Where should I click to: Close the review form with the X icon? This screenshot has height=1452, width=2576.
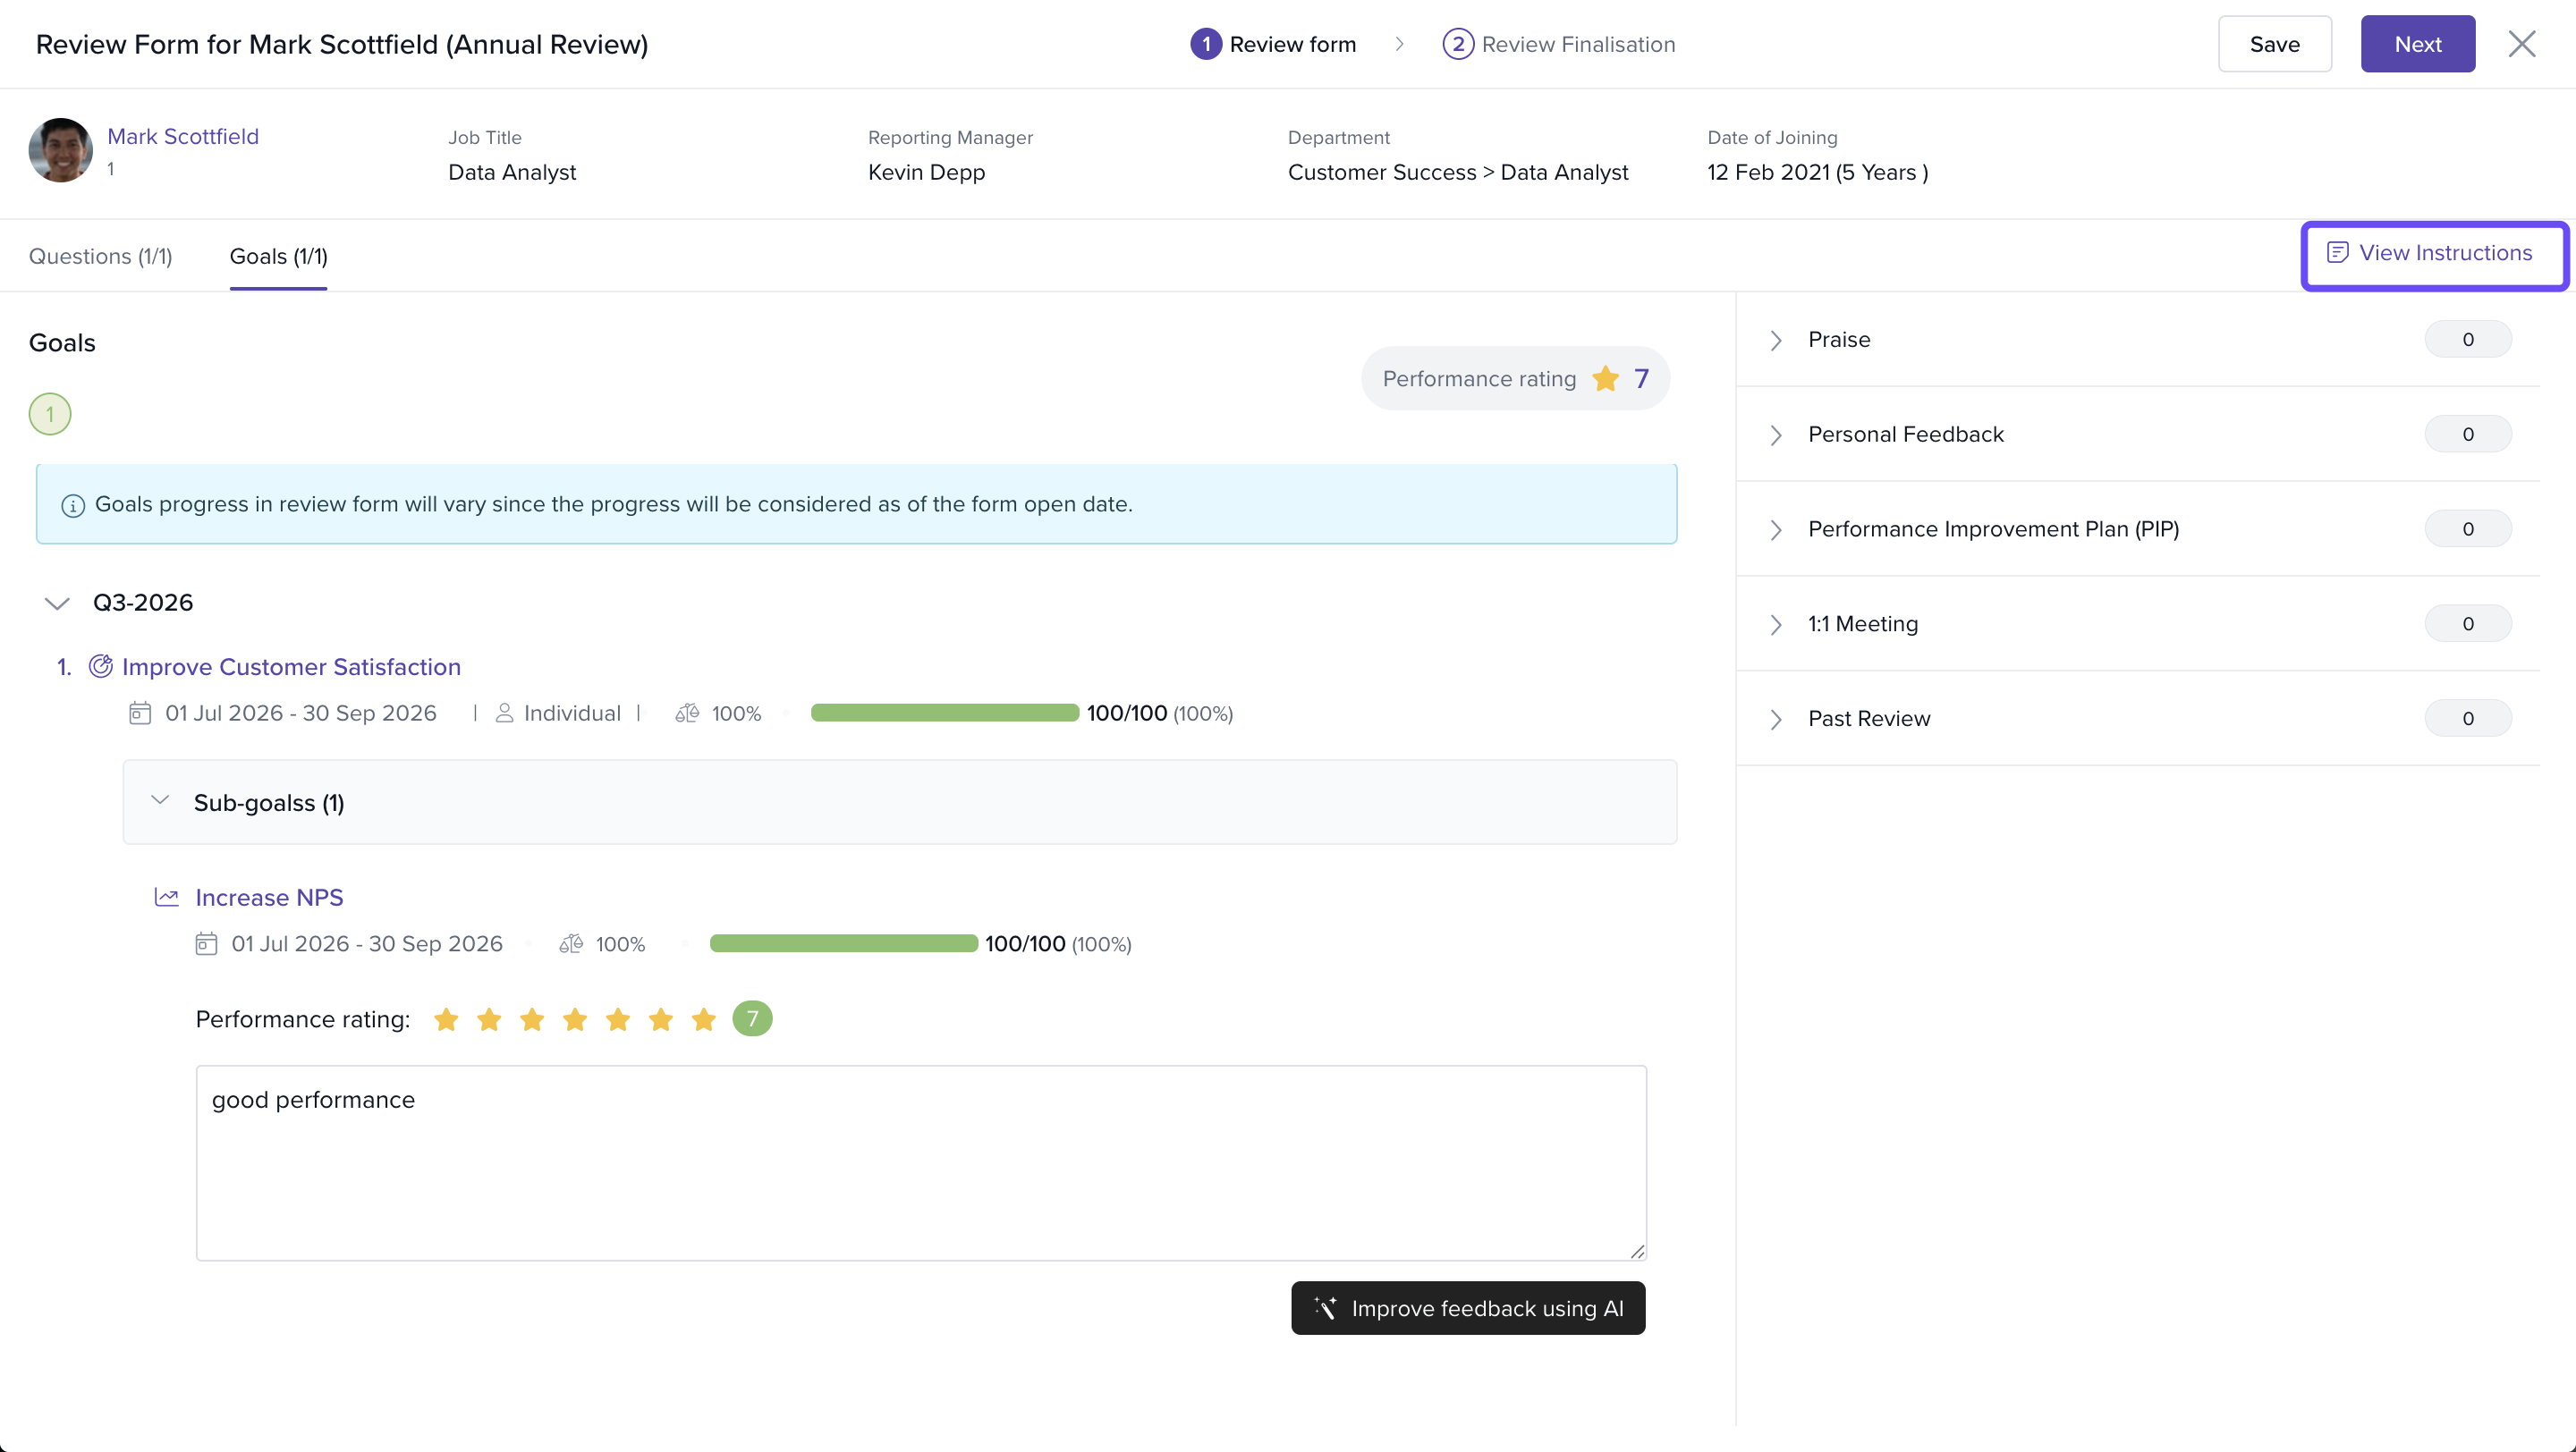click(2522, 44)
